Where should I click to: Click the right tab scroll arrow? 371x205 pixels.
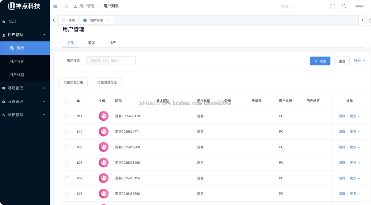(x=362, y=20)
